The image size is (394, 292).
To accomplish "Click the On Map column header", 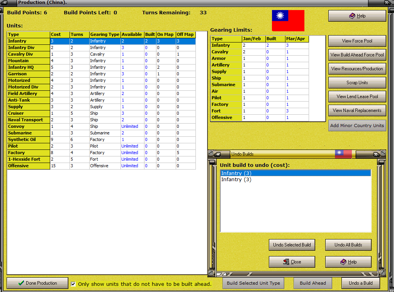I will point(166,34).
